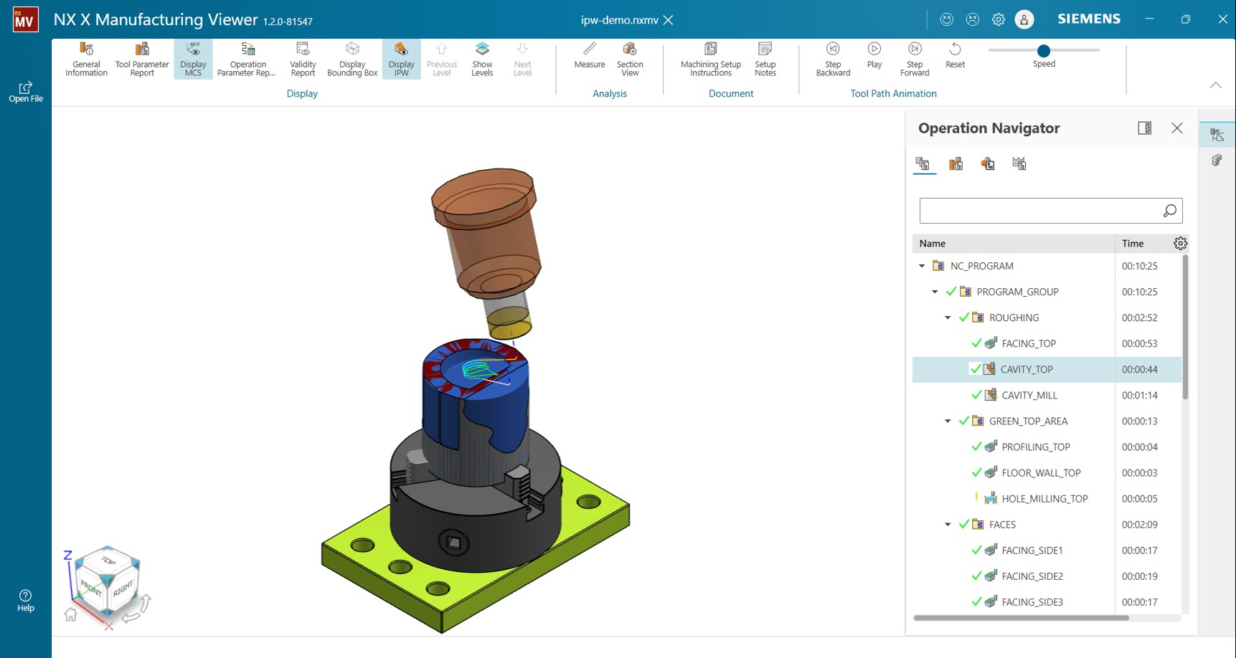Close the ipw-demo.nxmv file tab
This screenshot has width=1236, height=658.
[x=669, y=20]
